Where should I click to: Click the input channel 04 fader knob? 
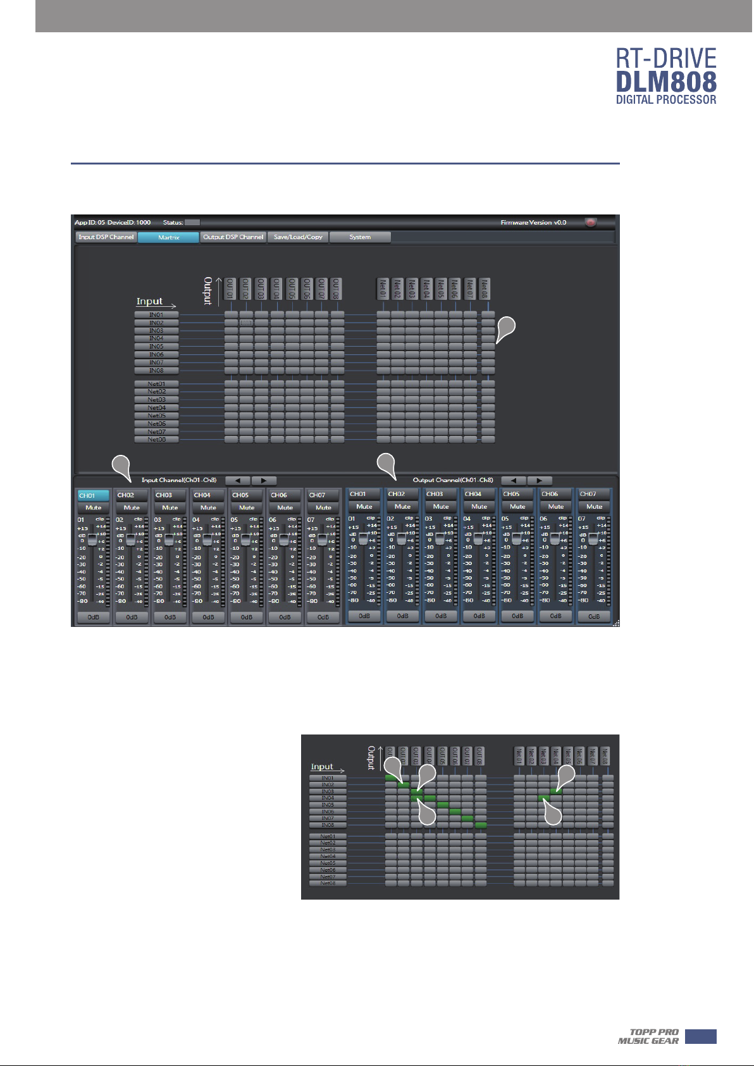[207, 540]
